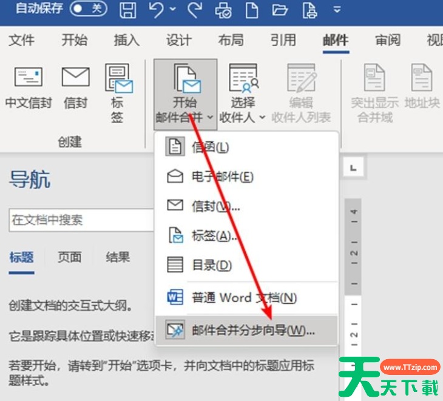
Task: Click the 信封 envelope icon
Action: 75,89
